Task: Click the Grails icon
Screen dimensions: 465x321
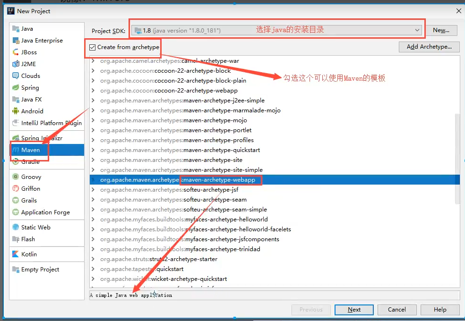Action: point(16,201)
